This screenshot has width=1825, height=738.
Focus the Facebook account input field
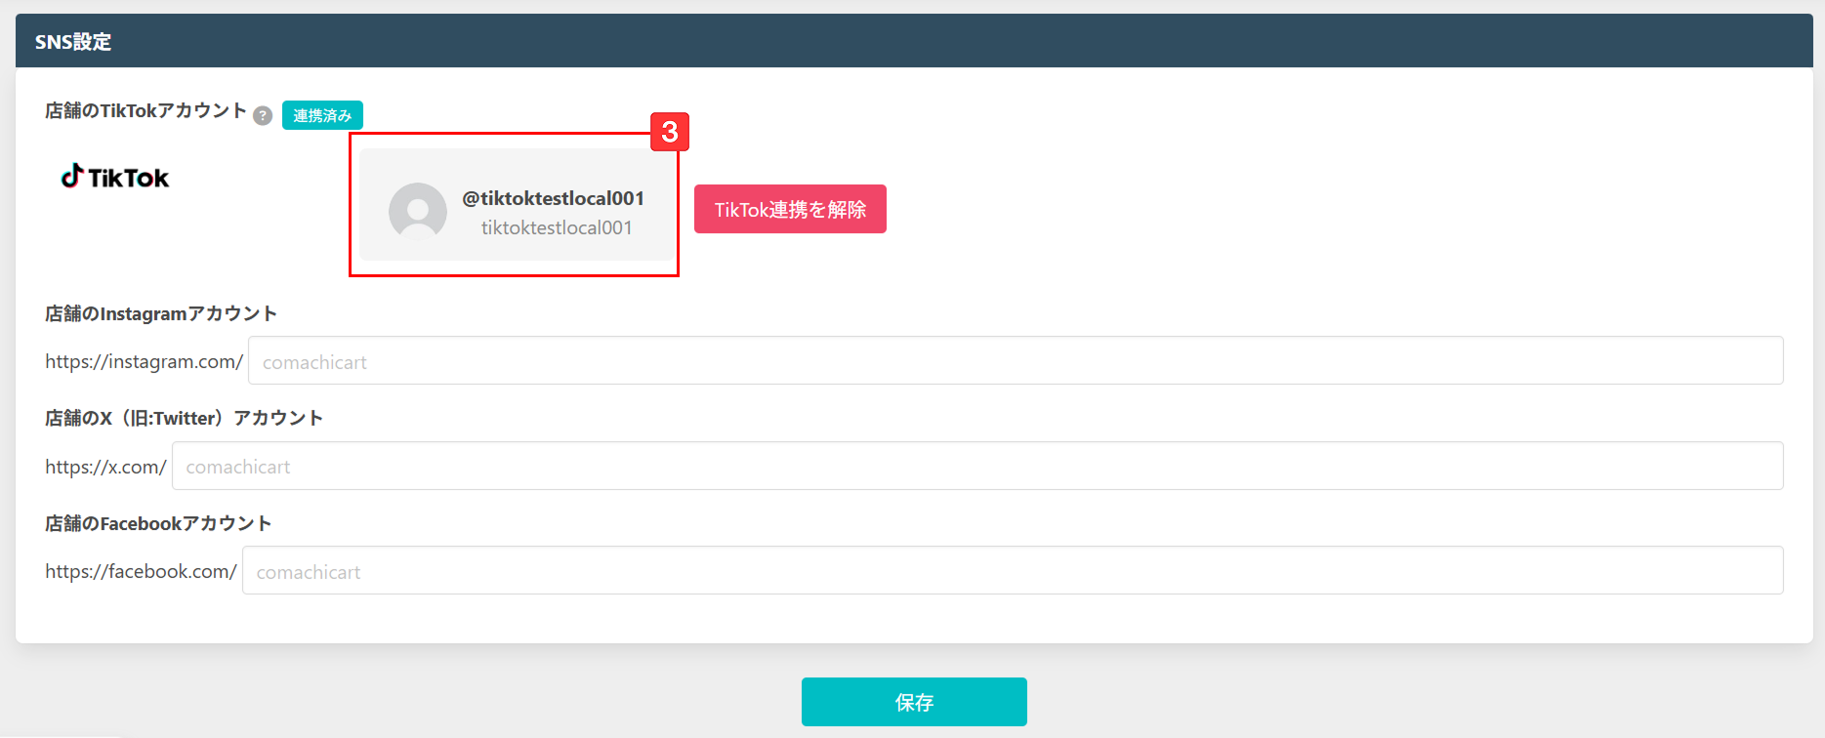point(1013,571)
